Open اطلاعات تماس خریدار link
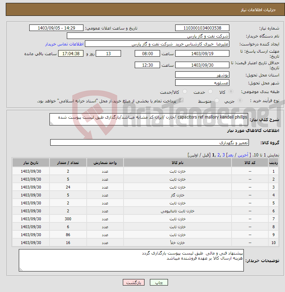 pyautogui.click(x=64, y=44)
